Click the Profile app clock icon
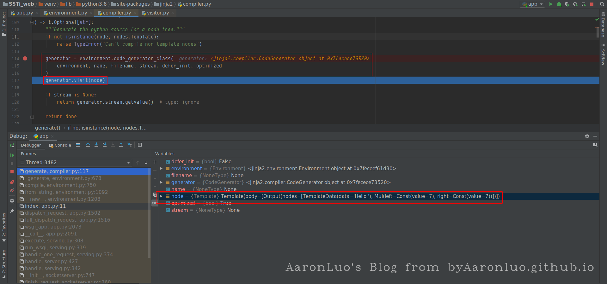The height and width of the screenshot is (284, 607). point(575,4)
